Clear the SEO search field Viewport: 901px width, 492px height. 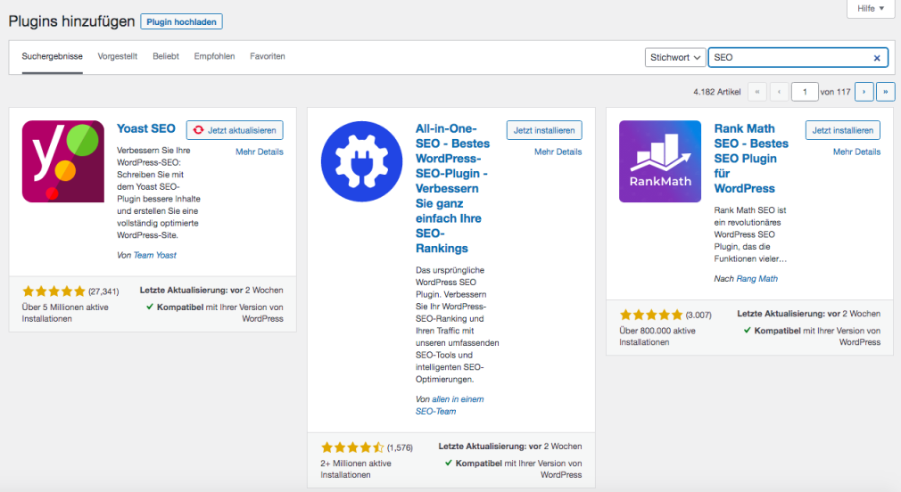pyautogui.click(x=877, y=57)
